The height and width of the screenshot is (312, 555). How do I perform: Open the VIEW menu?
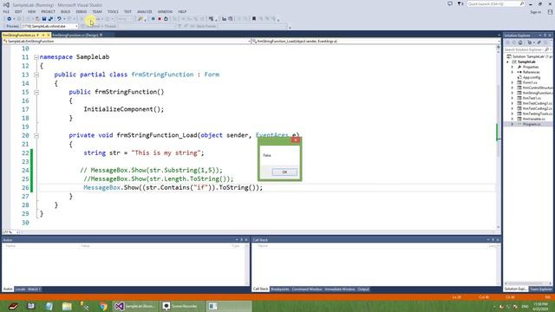pos(31,11)
